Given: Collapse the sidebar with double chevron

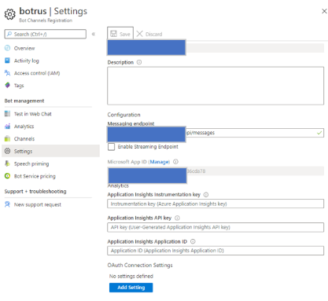Looking at the screenshot, I should pyautogui.click(x=94, y=34).
